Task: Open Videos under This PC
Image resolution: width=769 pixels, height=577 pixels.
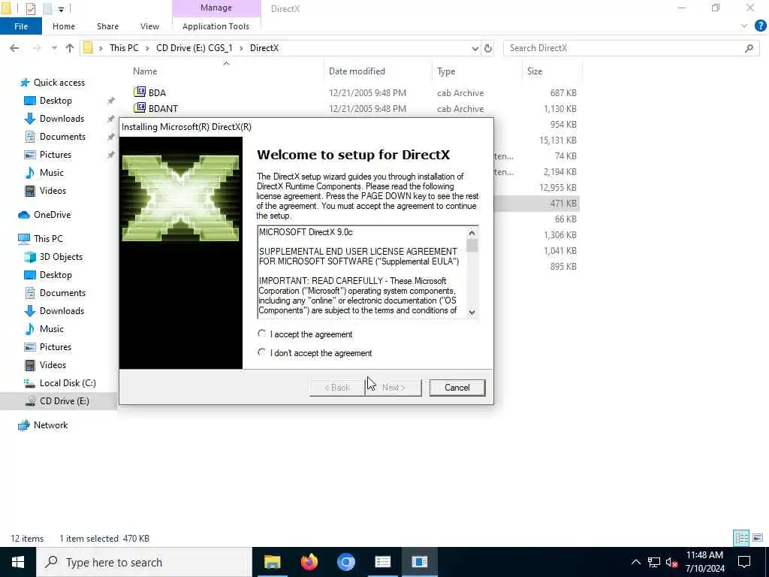Action: (x=53, y=365)
